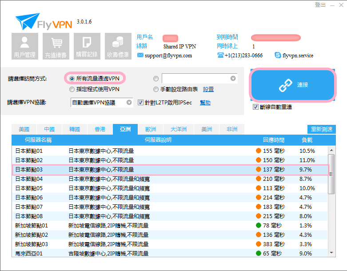The image size is (347, 271).
Task: Click the orange status dot for 日本節點01
Action: coord(258,151)
